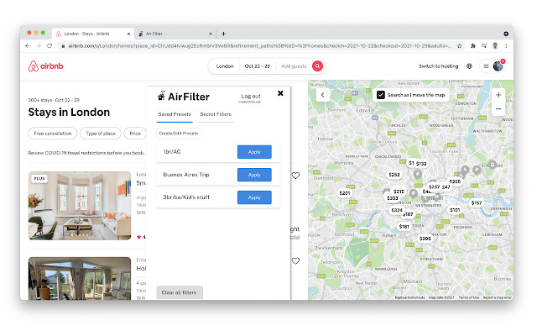The width and height of the screenshot is (537, 336).
Task: Click the 3br/ba/Kid's stuff preset name
Action: point(186,197)
